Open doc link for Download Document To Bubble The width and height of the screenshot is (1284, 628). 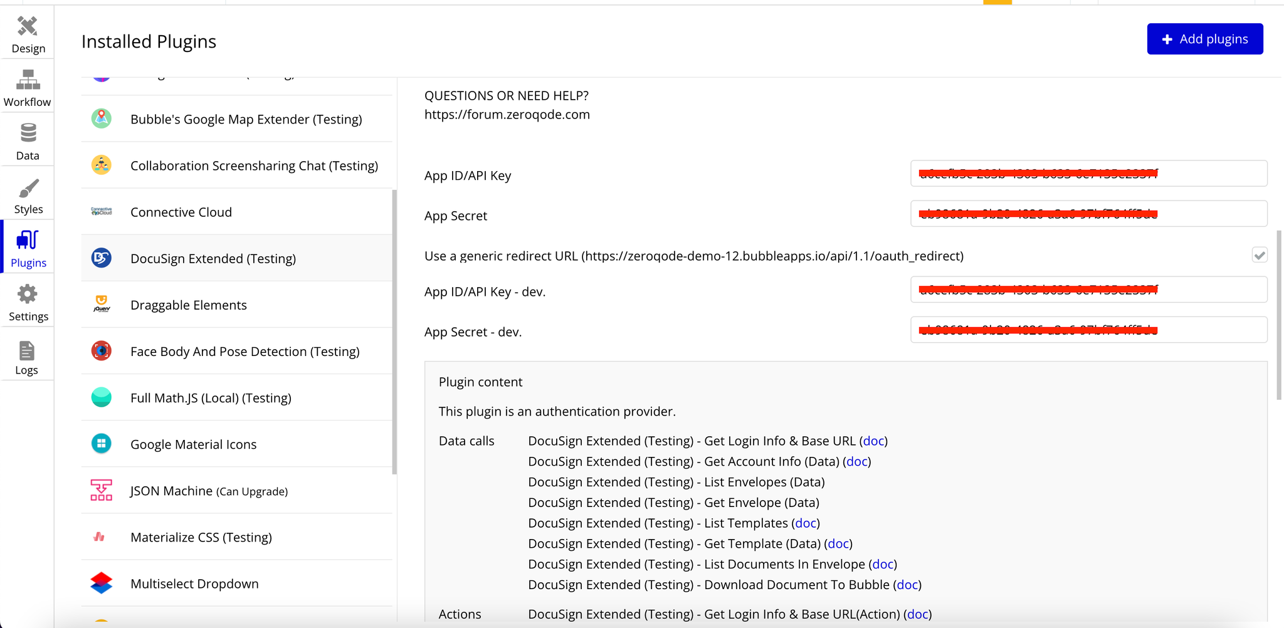pyautogui.click(x=907, y=585)
